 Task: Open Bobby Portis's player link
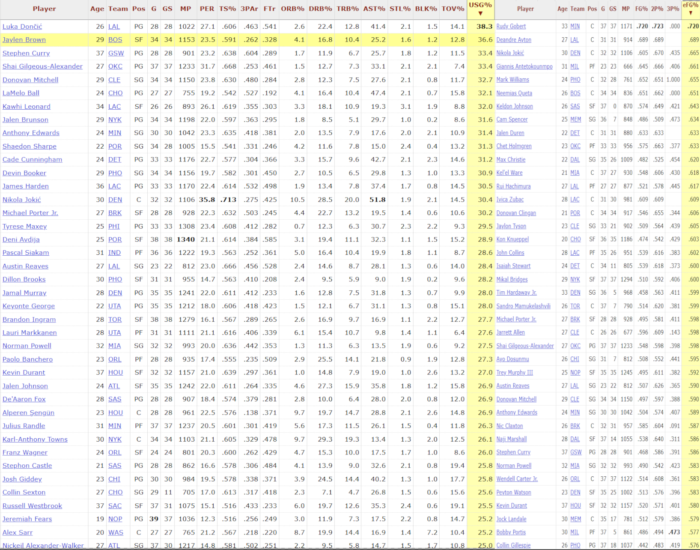[511, 532]
